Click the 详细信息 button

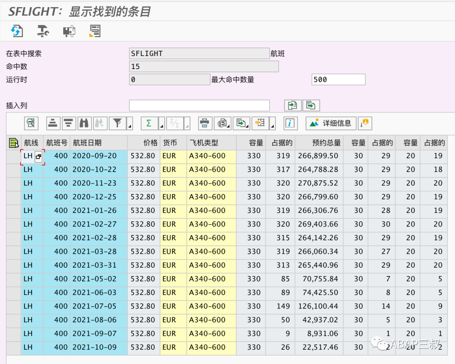[331, 123]
